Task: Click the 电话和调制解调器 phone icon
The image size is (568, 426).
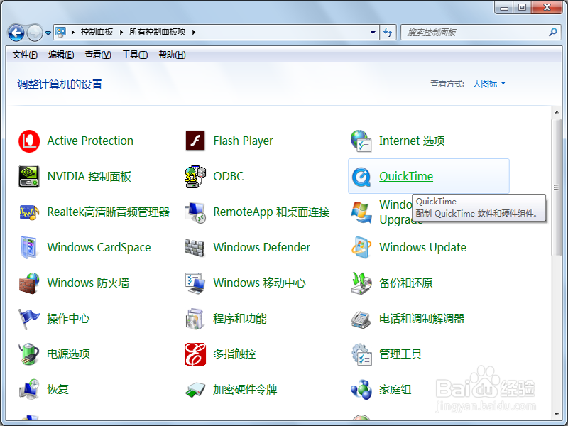Action: (361, 319)
